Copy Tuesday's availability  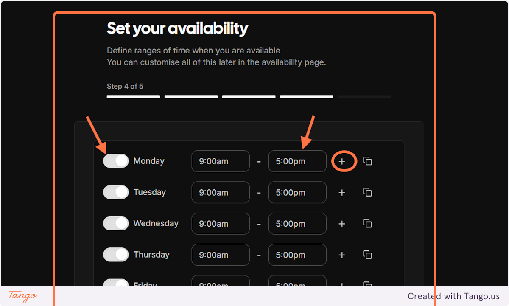tap(367, 192)
